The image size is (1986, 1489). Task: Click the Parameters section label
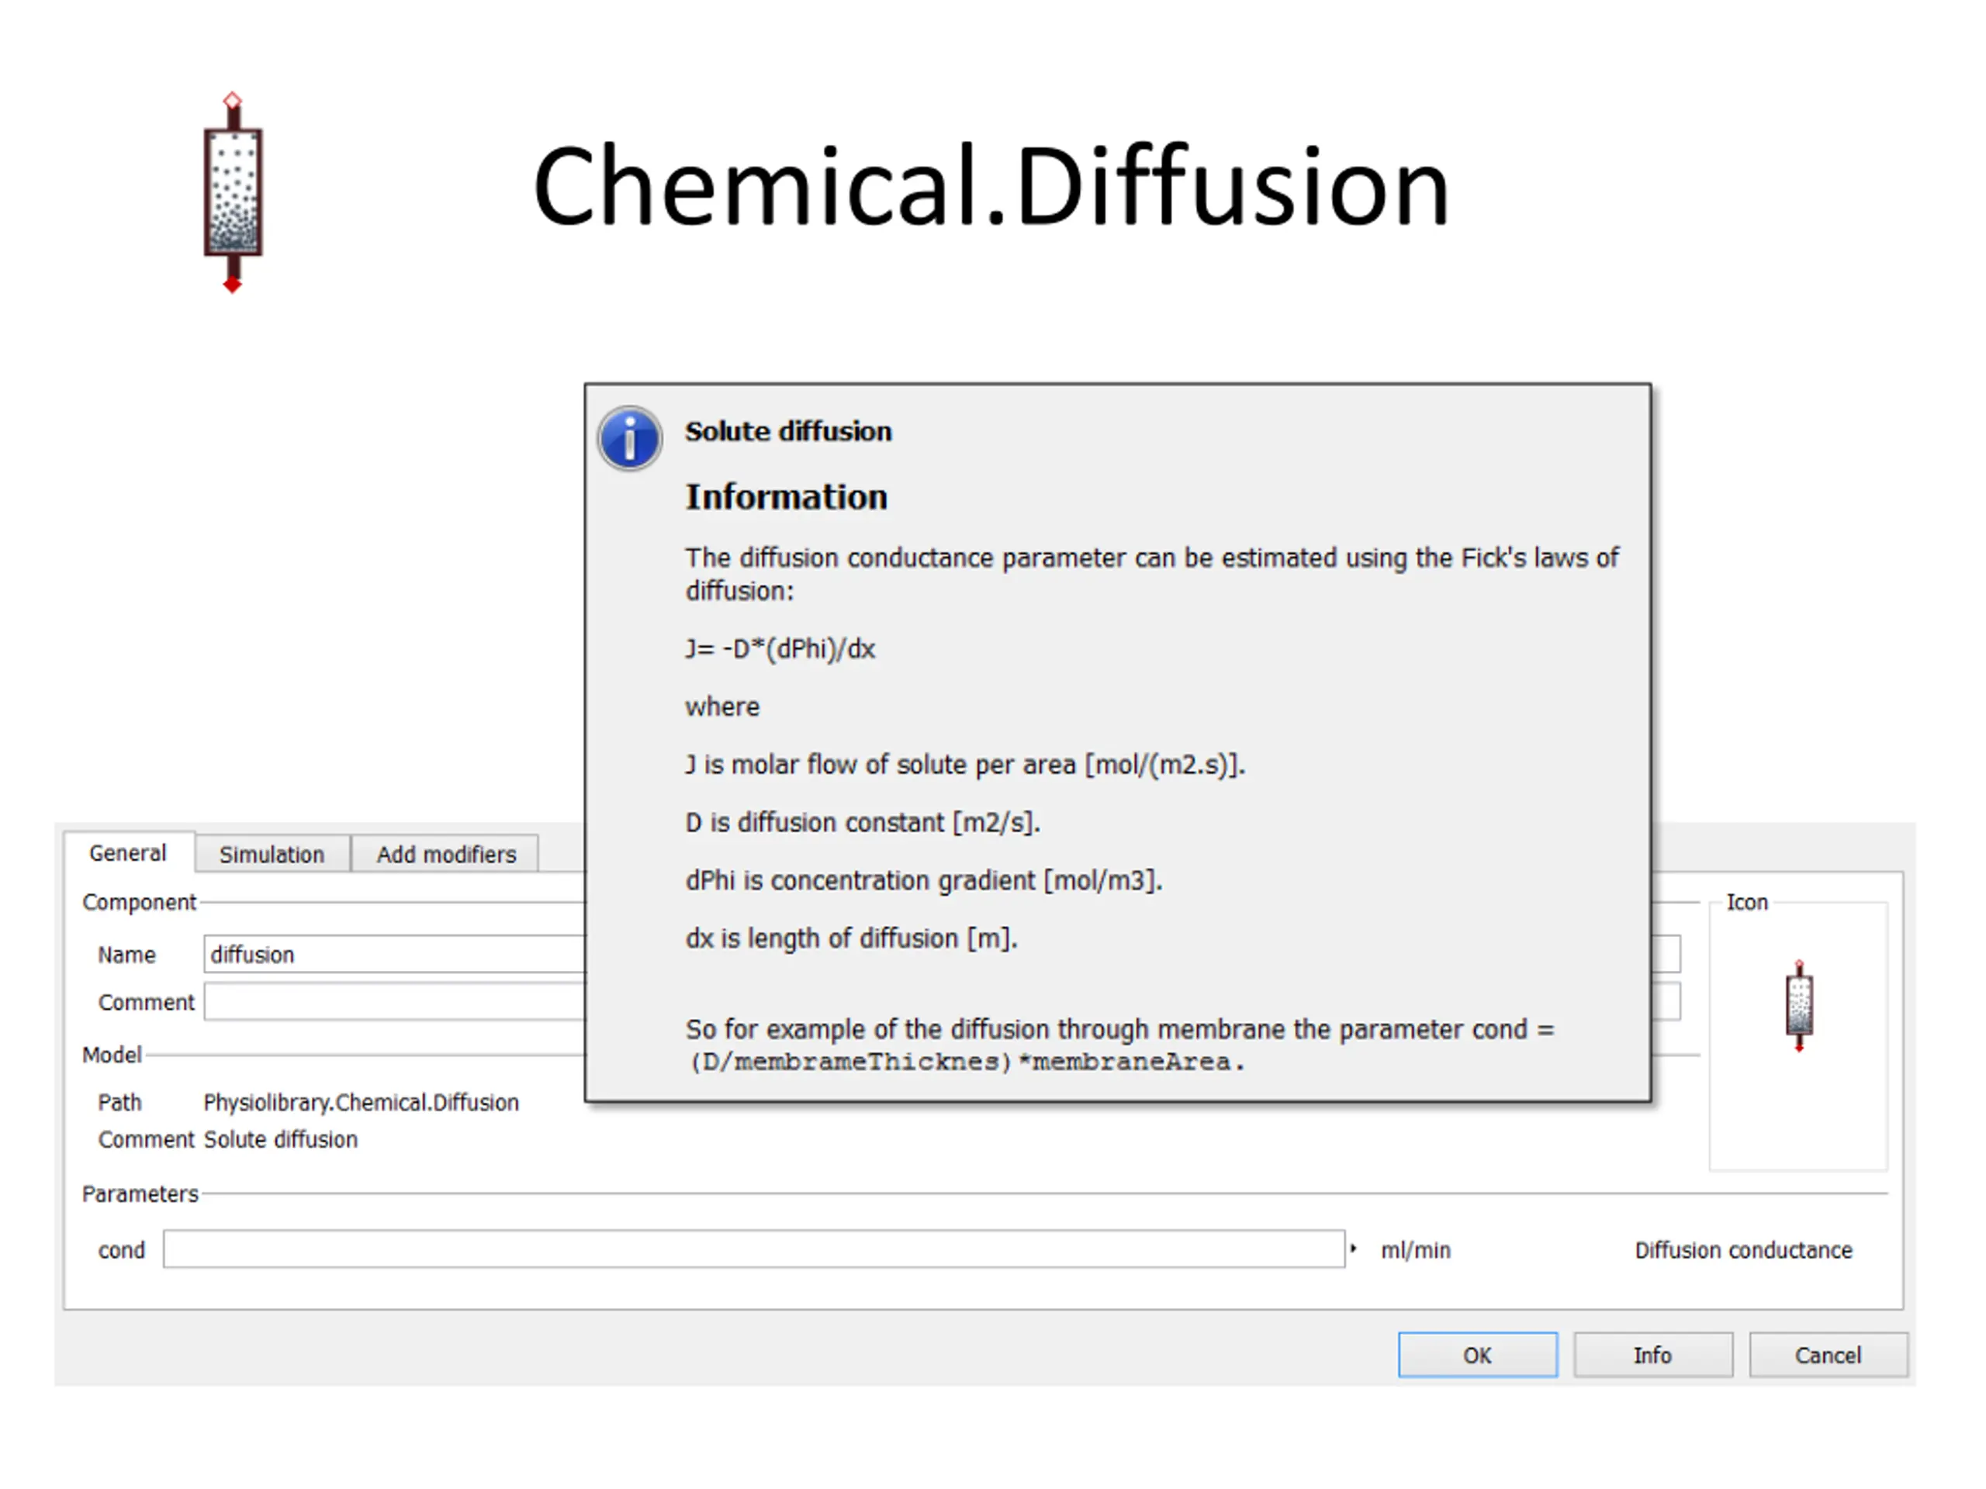click(140, 1194)
